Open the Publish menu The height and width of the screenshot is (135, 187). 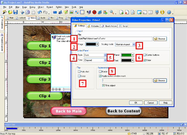pyautogui.click(x=58, y=6)
